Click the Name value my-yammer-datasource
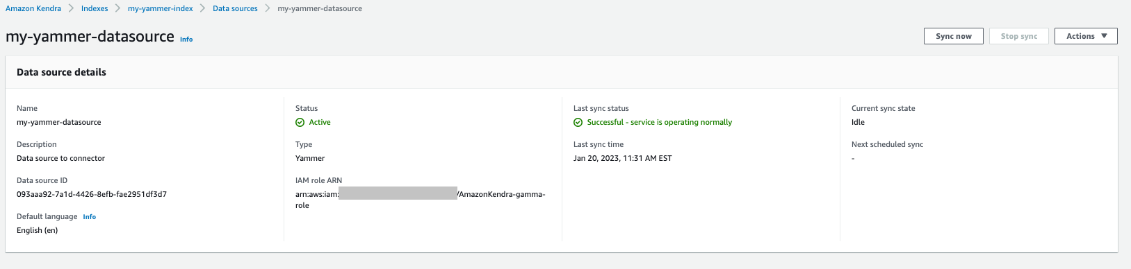1131x269 pixels. tap(59, 122)
